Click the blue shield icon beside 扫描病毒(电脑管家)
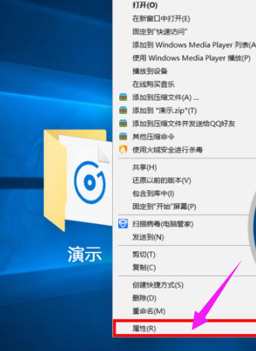This screenshot has height=351, width=256. (123, 224)
